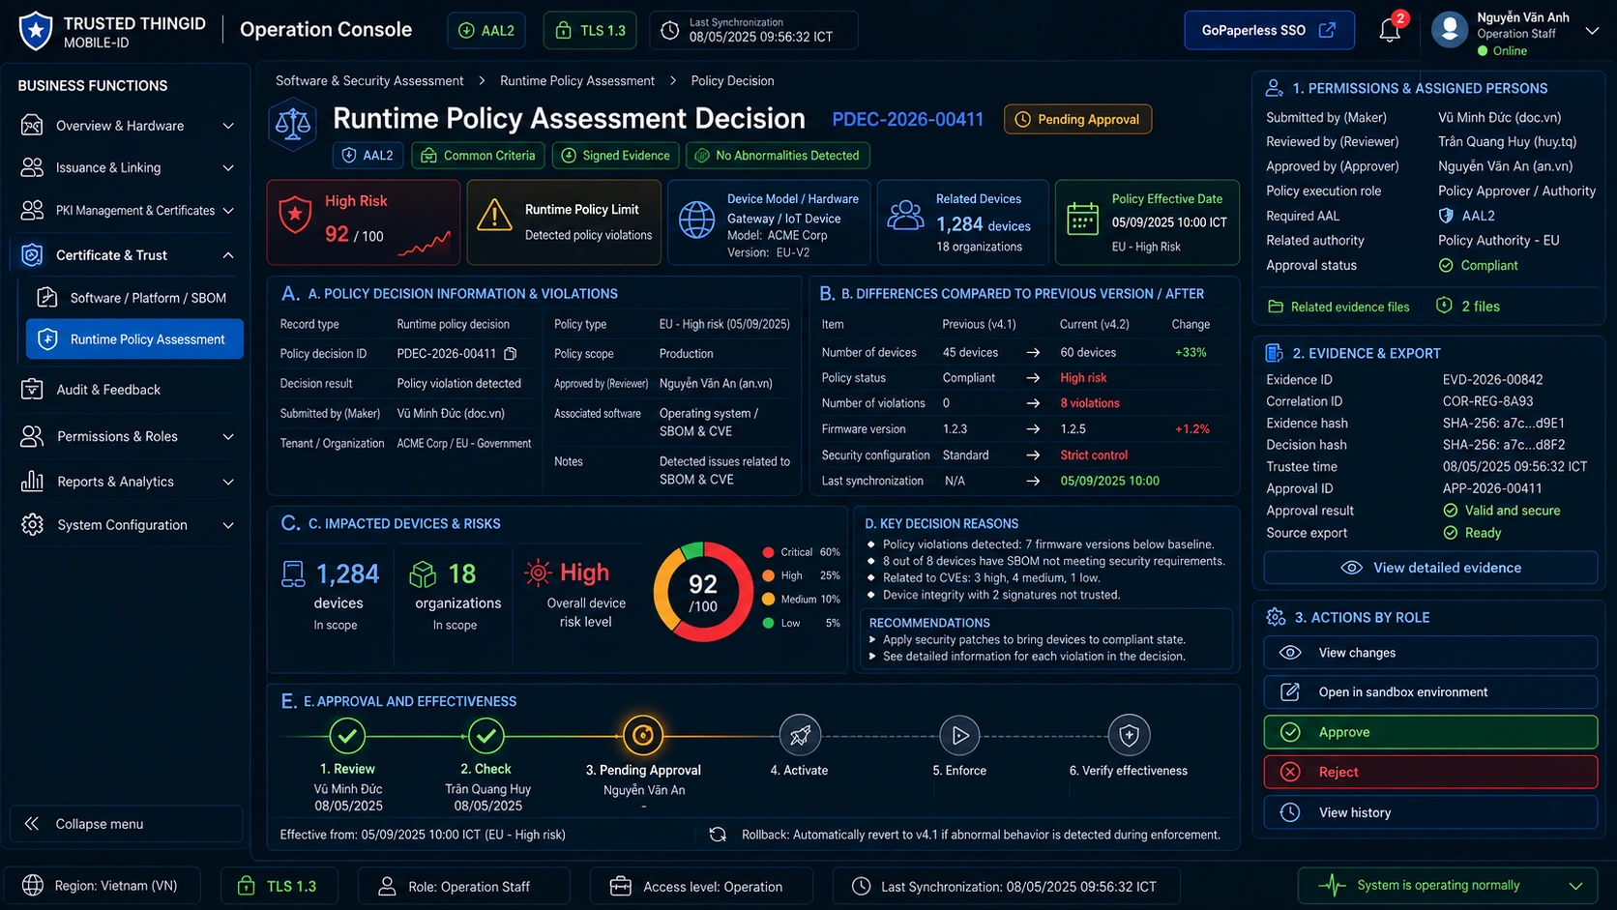Click the Activate rocket step icon
This screenshot has width=1617, height=910.
(x=800, y=736)
